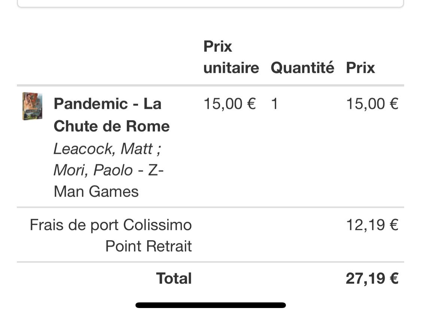Tap Frais de port Colissimo label
The width and height of the screenshot is (421, 317).
pyautogui.click(x=111, y=225)
